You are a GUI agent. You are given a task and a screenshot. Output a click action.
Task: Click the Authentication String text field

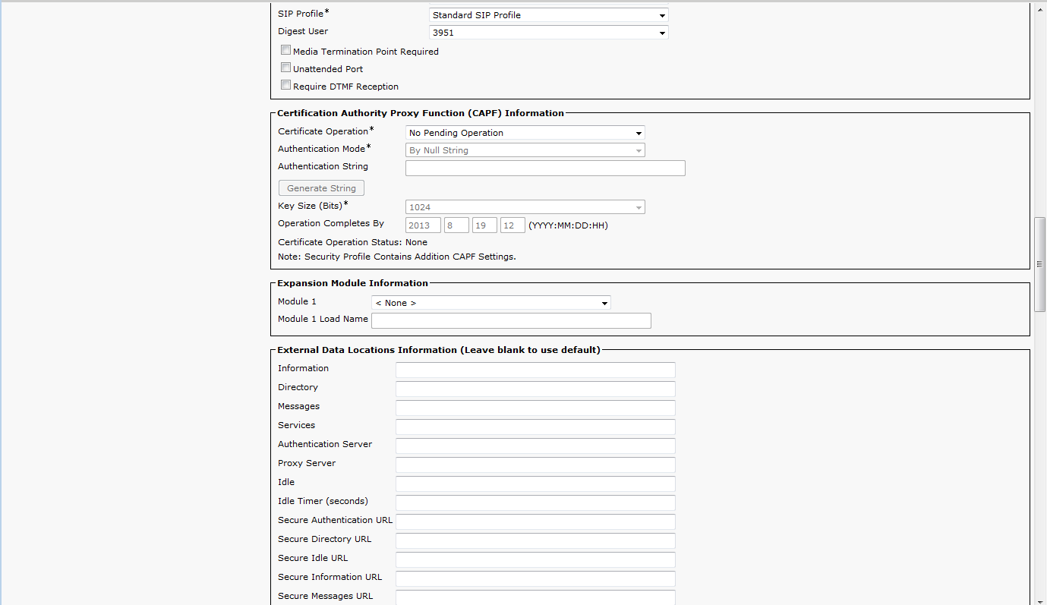pos(544,168)
